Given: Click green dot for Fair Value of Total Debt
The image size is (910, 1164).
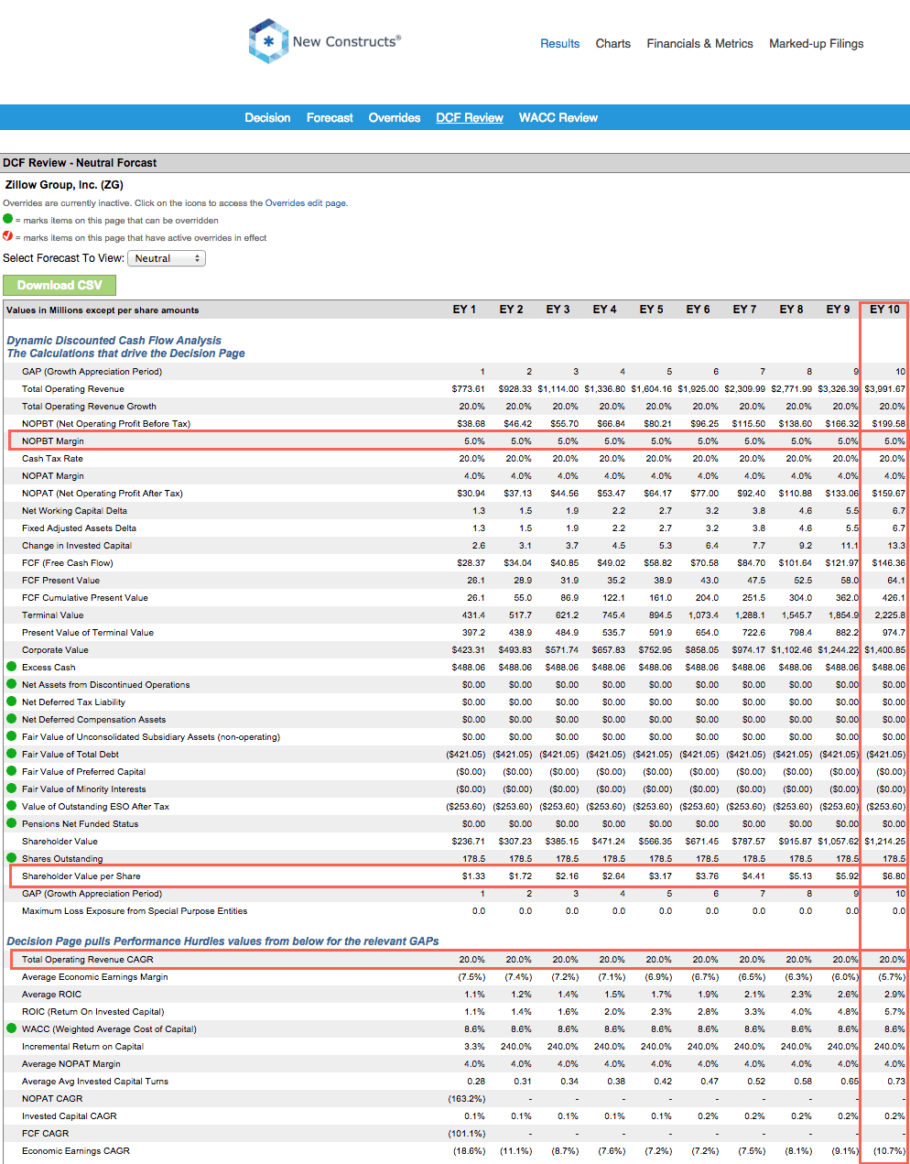Looking at the screenshot, I should tap(12, 754).
